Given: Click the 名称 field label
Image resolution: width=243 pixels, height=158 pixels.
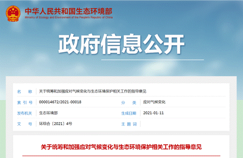Looking at the screenshot, I should point(25,91).
